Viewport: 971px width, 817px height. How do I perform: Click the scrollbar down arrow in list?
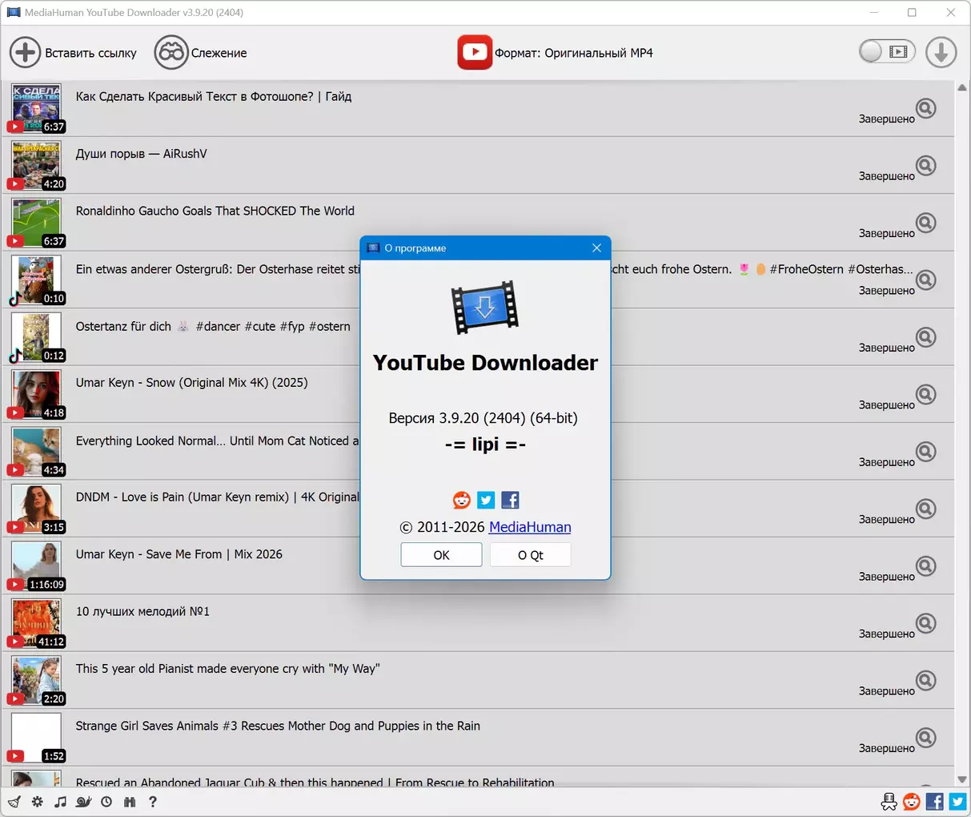tap(962, 779)
